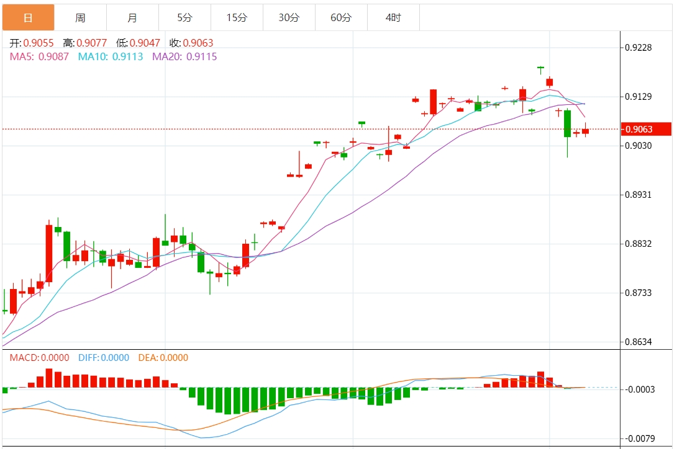Select the daily 日 timeframe tab

(x=29, y=17)
